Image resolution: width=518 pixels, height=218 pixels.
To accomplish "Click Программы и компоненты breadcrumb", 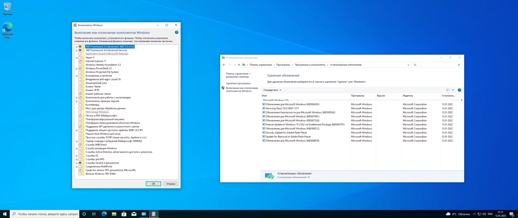I will coord(310,65).
